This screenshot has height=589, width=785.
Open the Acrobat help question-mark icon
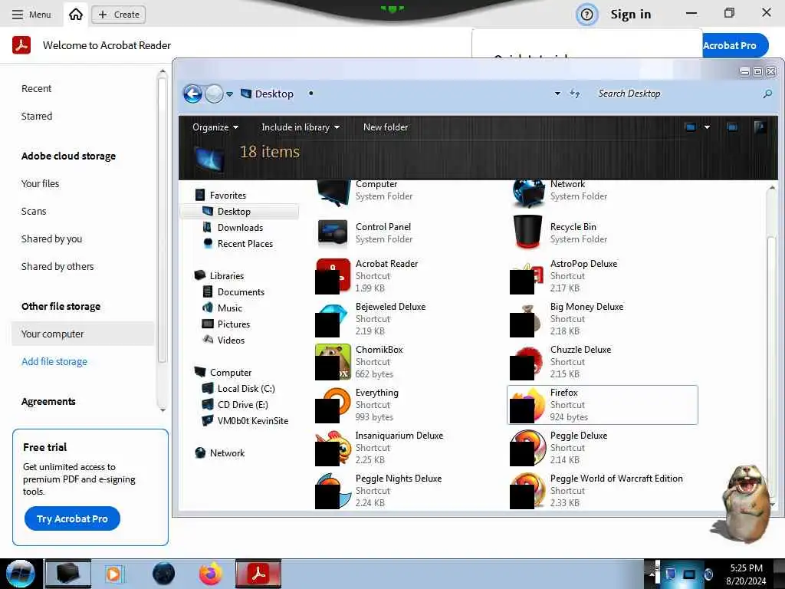click(586, 15)
